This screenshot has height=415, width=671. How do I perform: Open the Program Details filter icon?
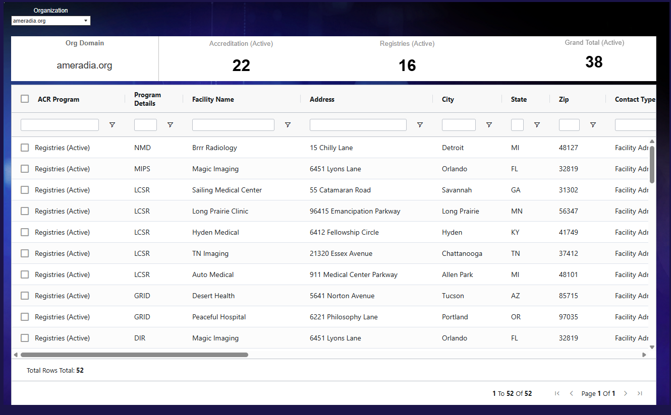tap(170, 125)
